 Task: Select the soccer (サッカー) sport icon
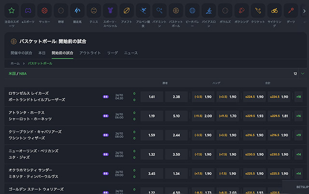tap(44, 10)
